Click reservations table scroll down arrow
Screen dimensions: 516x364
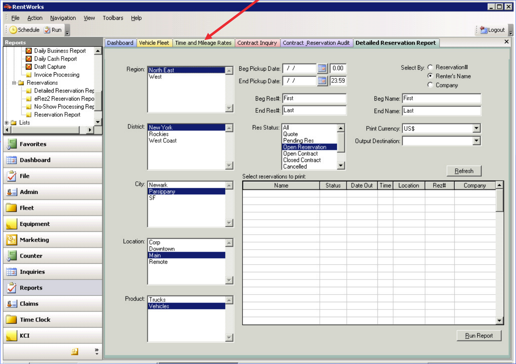point(500,321)
